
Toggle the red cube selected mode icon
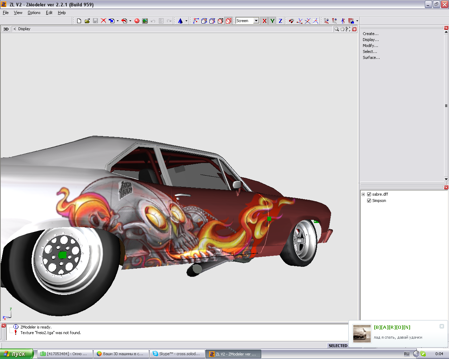(228, 21)
